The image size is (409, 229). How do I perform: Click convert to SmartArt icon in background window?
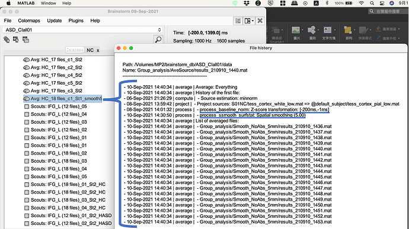point(276,31)
